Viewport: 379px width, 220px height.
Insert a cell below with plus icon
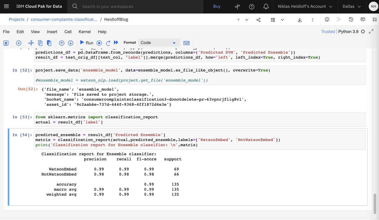pos(19,43)
